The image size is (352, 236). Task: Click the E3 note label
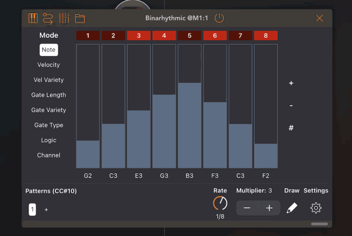pos(139,175)
